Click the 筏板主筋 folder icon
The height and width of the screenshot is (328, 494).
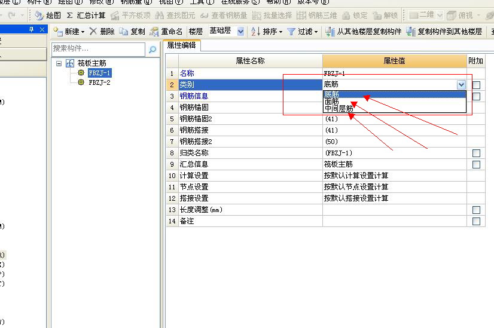(x=69, y=63)
